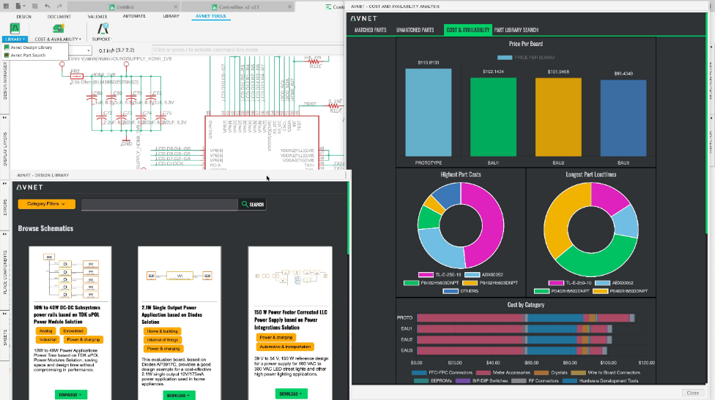
Task: Switch to the ControlBox v2 v23 document tab
Action: pos(238,7)
